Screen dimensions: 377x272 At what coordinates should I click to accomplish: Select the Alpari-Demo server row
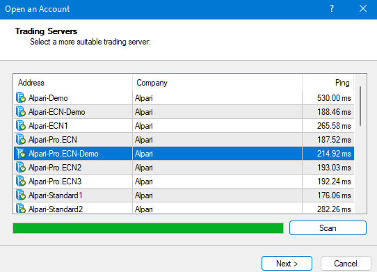click(184, 98)
